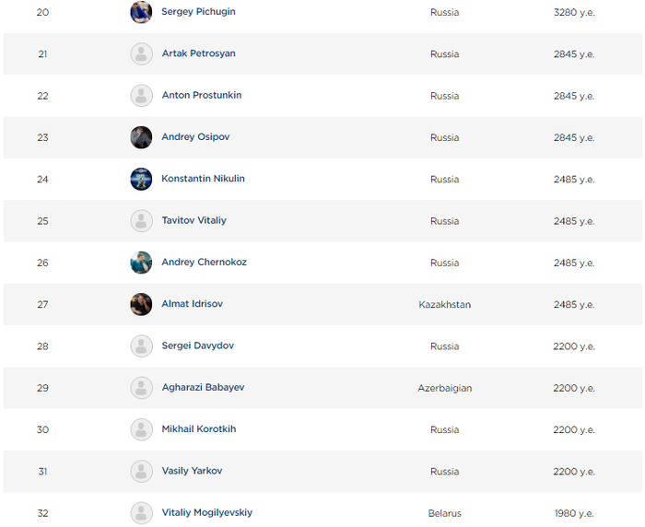Click Sergei Davydov's default avatar icon

click(141, 346)
